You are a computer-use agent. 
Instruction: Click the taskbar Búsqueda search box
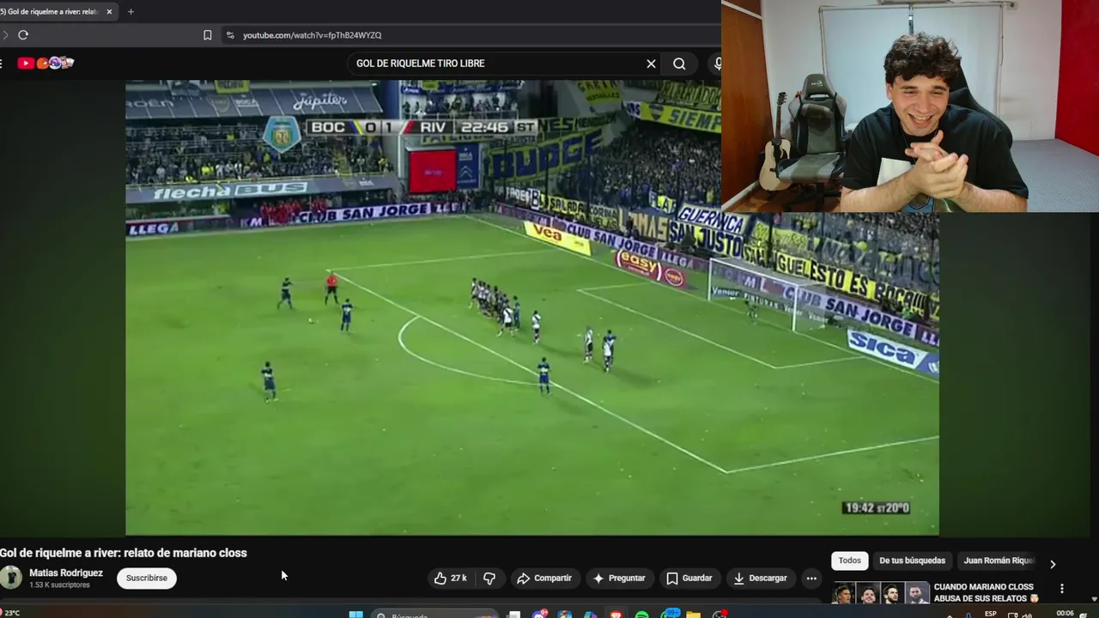click(x=434, y=615)
